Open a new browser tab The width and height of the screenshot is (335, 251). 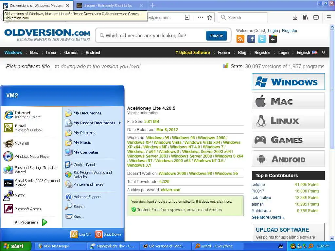point(152,5)
